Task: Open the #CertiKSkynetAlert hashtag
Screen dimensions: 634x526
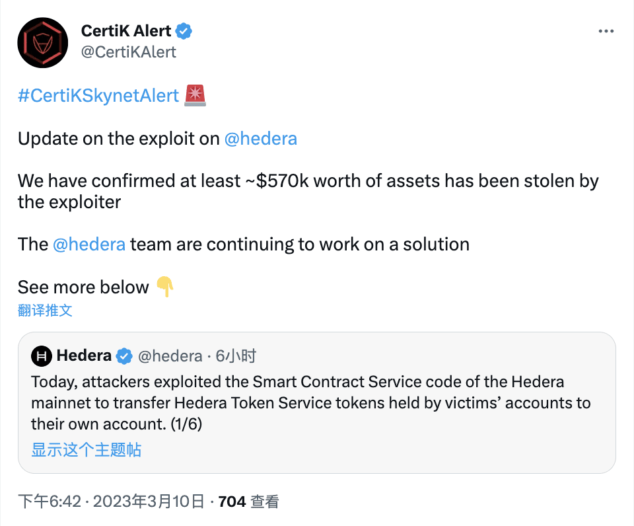Action: click(x=98, y=95)
